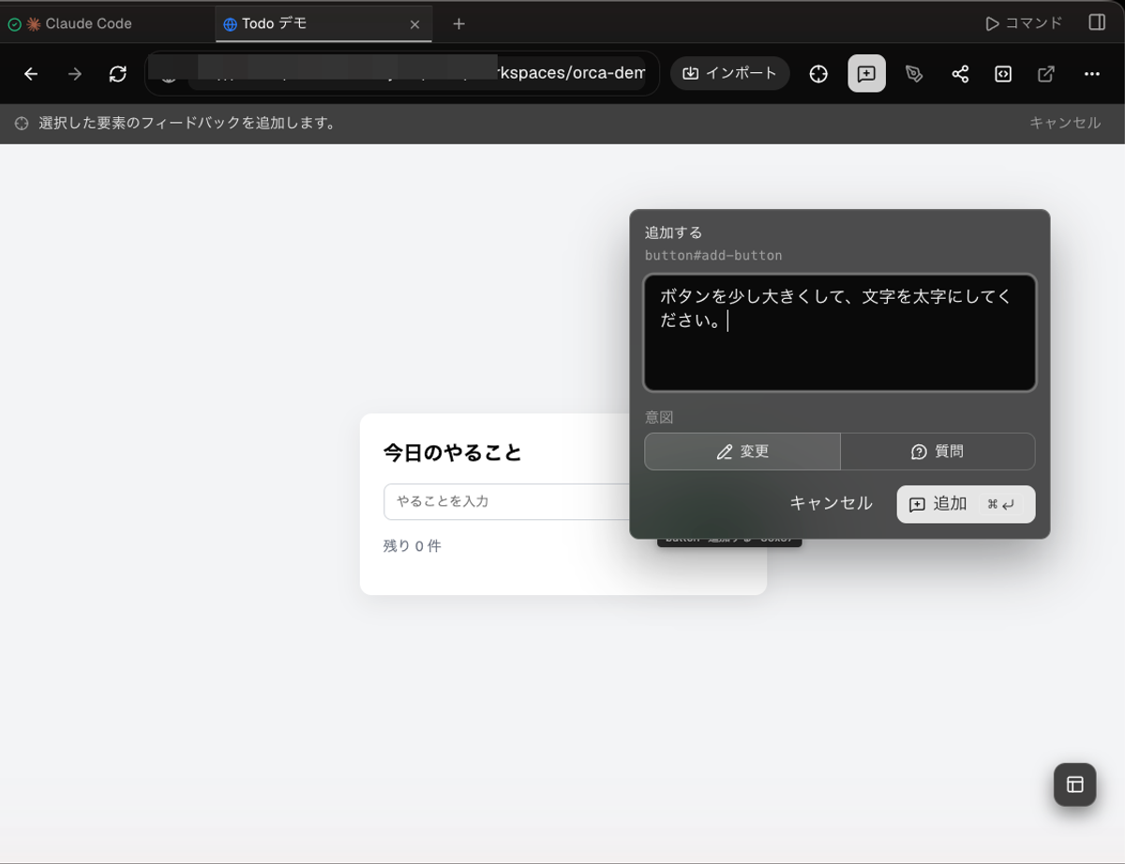This screenshot has height=864, width=1125.
Task: Click the share icon in the toolbar
Action: click(x=960, y=74)
